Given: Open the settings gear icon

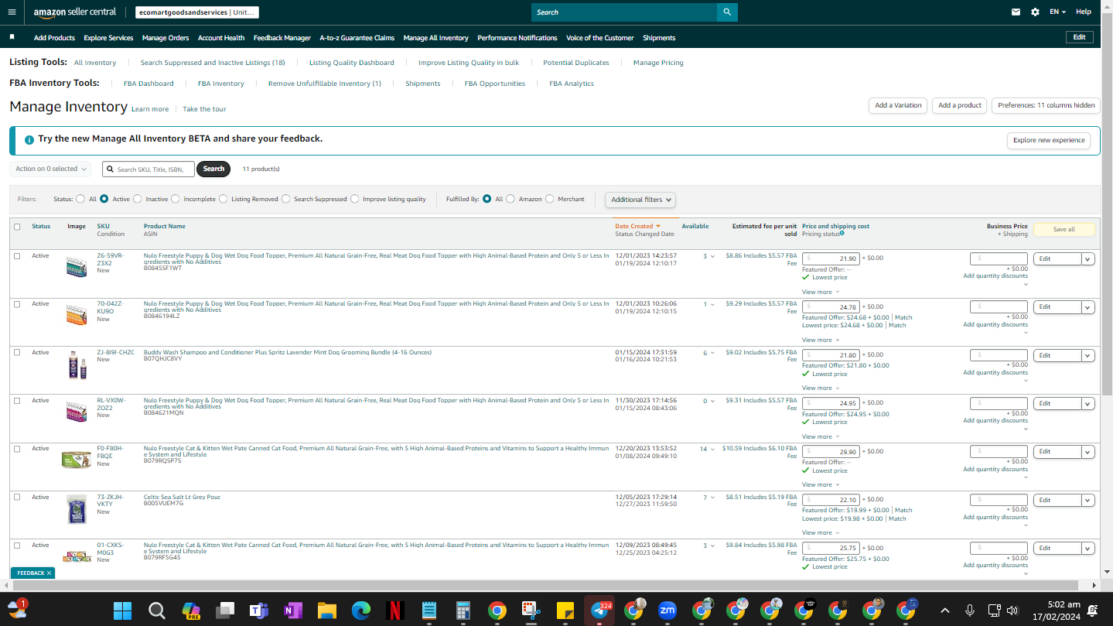Looking at the screenshot, I should pyautogui.click(x=1035, y=12).
